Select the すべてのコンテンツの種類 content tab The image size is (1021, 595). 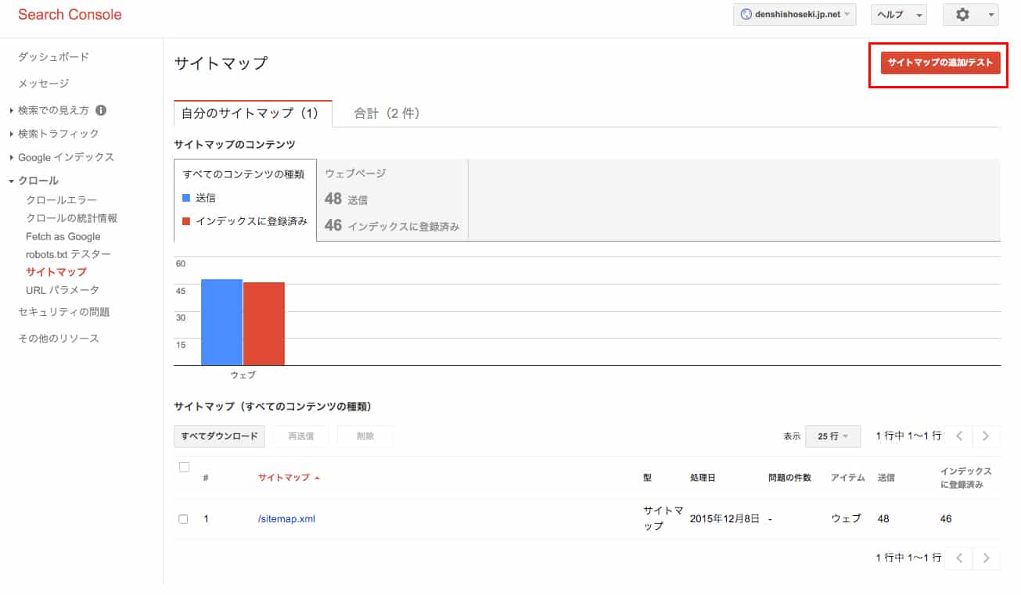pyautogui.click(x=245, y=200)
